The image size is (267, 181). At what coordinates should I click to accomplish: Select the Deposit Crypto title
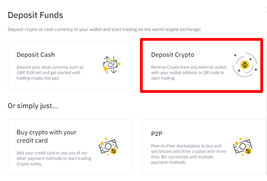tap(173, 54)
